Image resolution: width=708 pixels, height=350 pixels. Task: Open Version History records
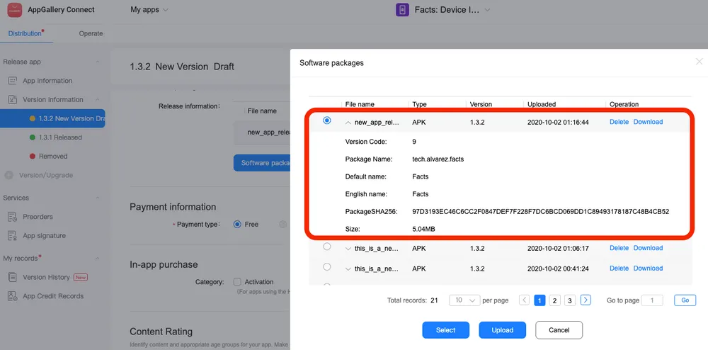[46, 277]
